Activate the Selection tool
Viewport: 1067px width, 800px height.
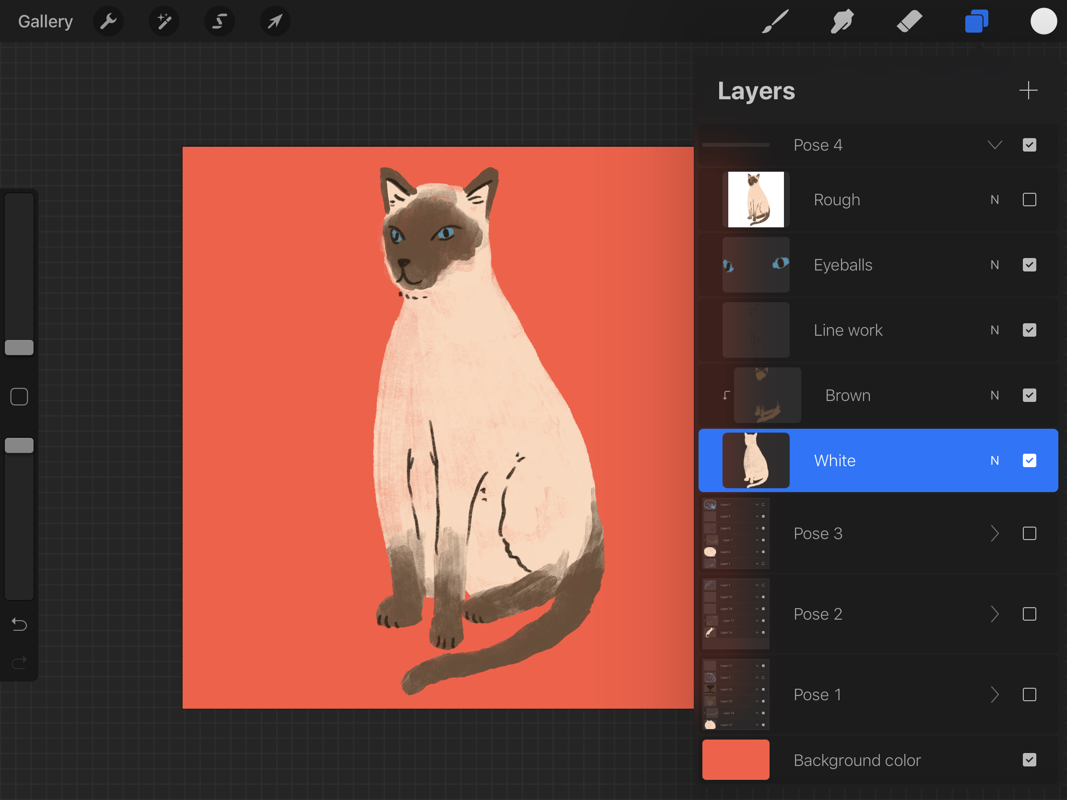point(220,21)
